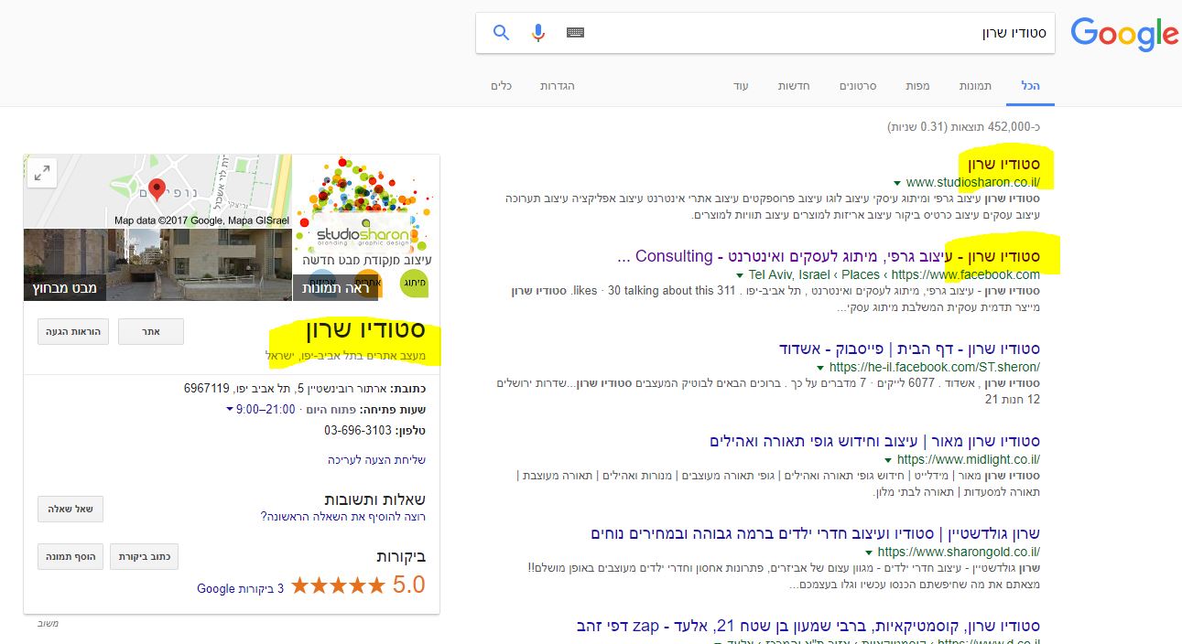Start voice search with the microphone icon
Viewport: 1182px width, 644px height.
[x=538, y=33]
